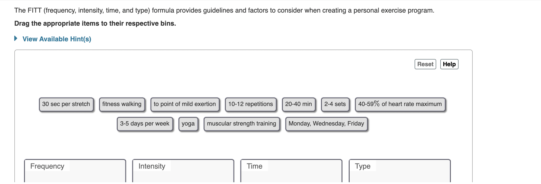Image resolution: width=541 pixels, height=184 pixels.
Task: Click the Reset button
Action: pos(425,64)
